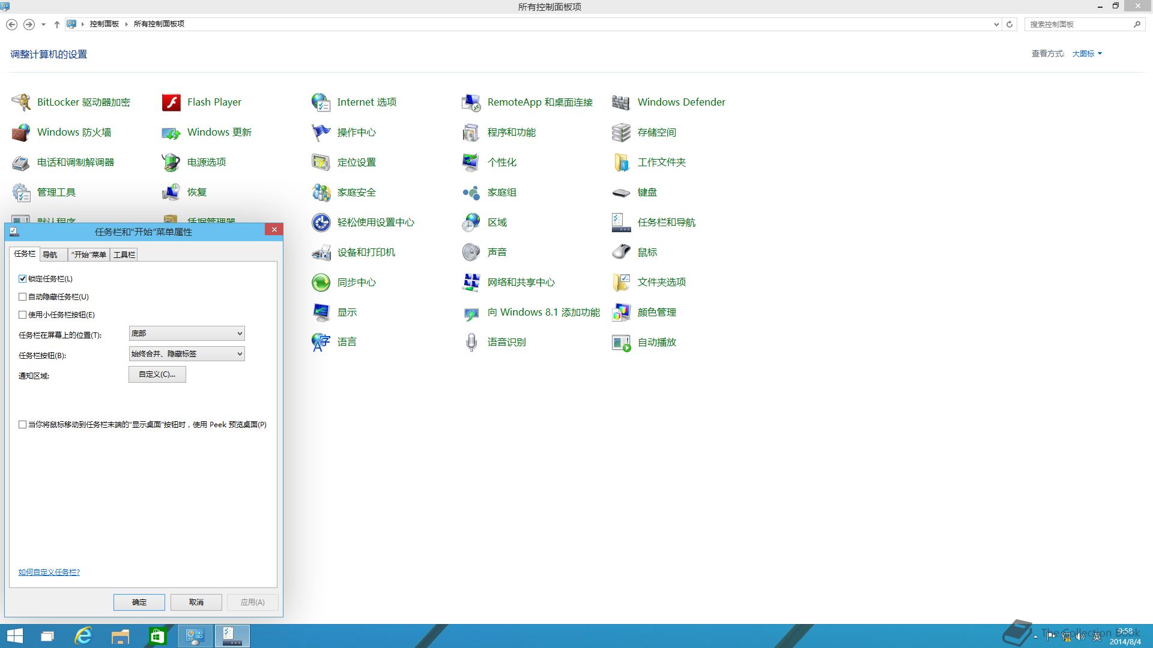Open 查看方式 大图标 dropdown
This screenshot has height=648, width=1153.
click(1087, 54)
